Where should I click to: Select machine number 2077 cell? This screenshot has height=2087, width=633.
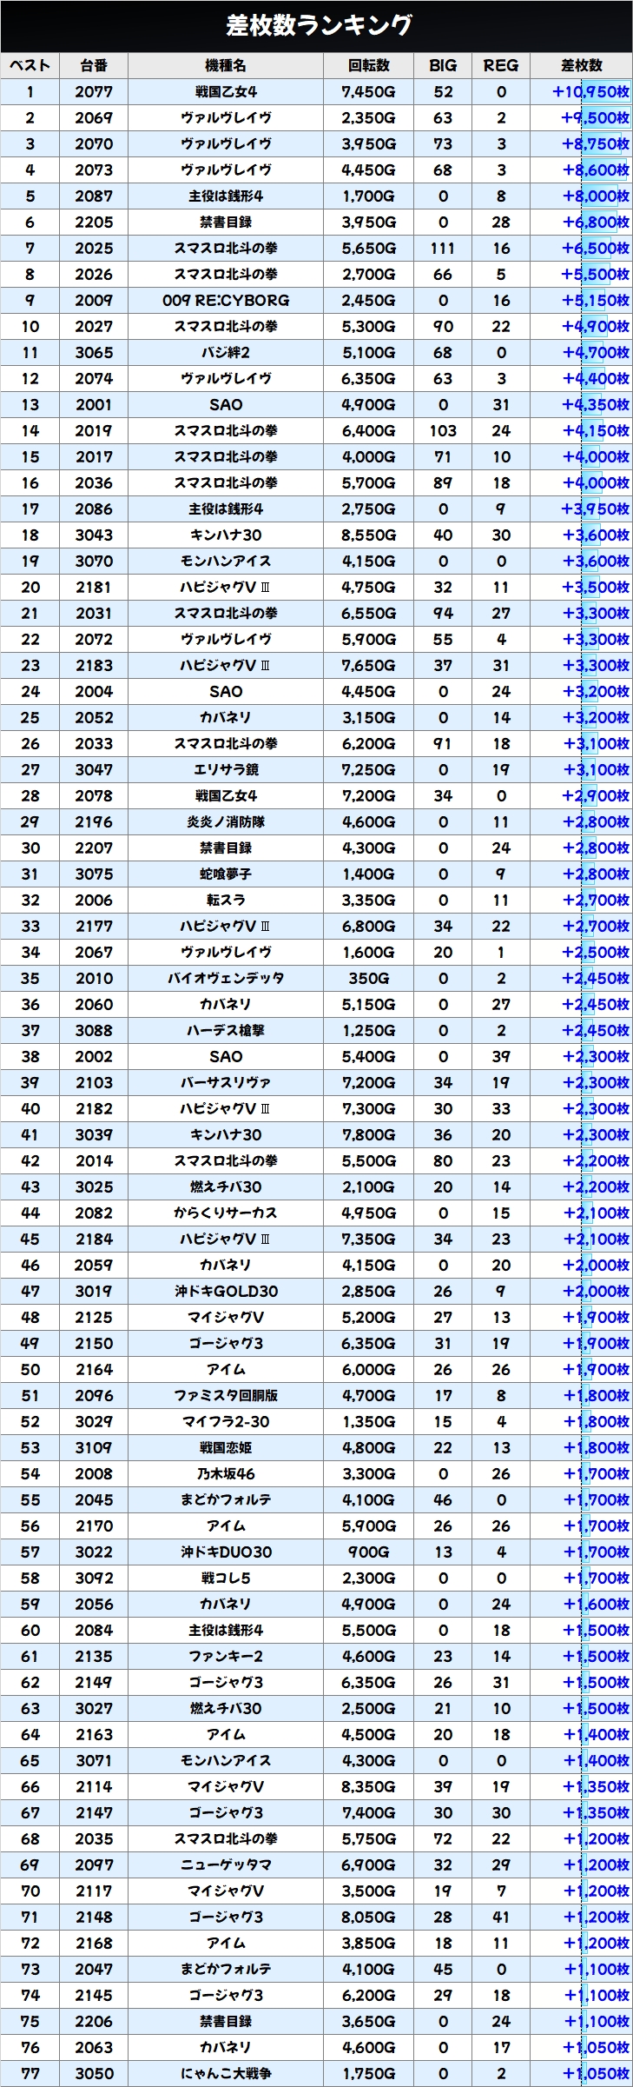click(x=94, y=92)
